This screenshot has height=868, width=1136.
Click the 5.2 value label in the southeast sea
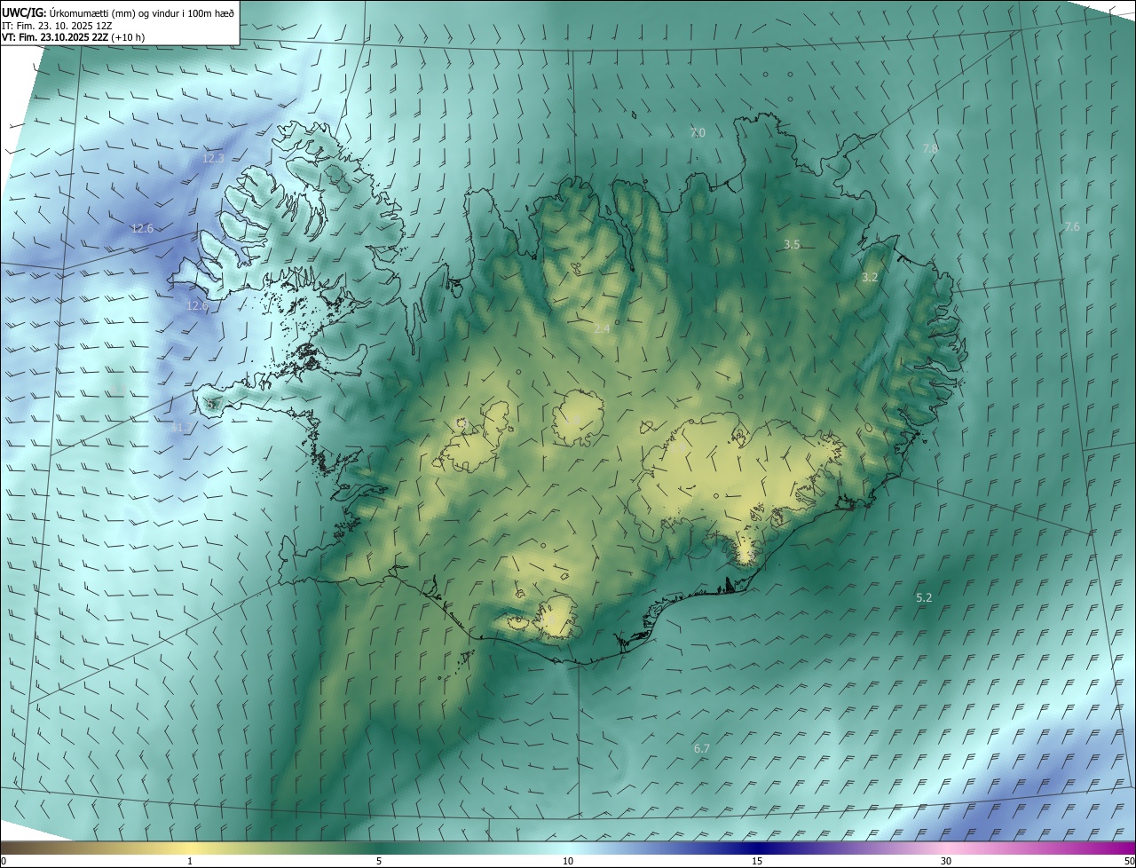click(x=924, y=597)
